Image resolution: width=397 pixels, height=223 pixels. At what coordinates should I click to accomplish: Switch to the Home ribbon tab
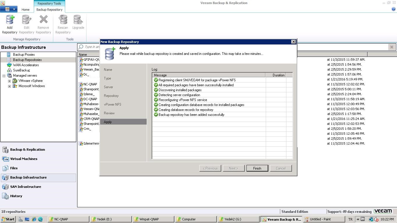(x=25, y=10)
